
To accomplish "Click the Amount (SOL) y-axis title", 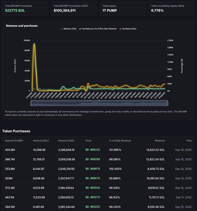I will 15,66.
